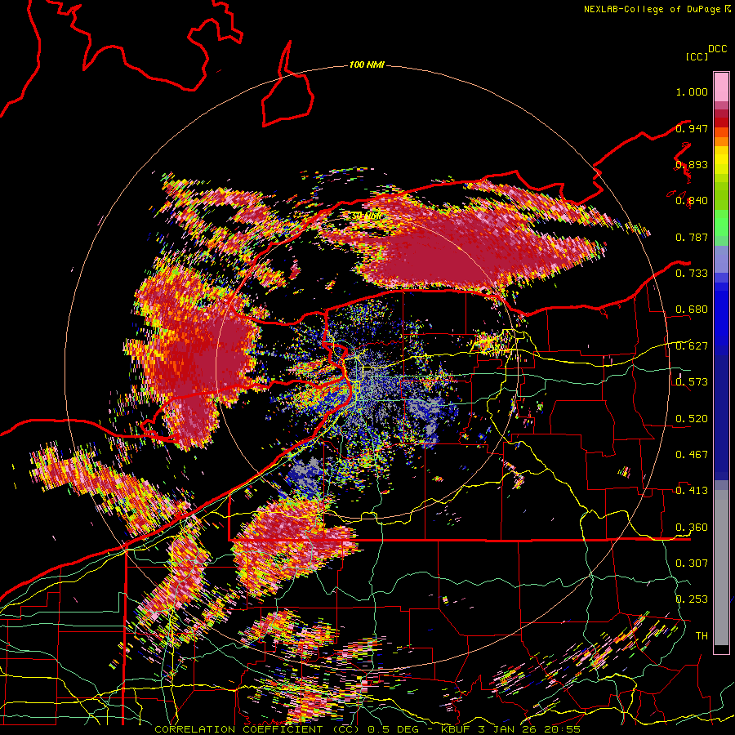Select the 0.360 scale value
Image resolution: width=735 pixels, height=735 pixels.
692,528
